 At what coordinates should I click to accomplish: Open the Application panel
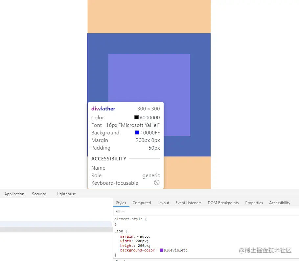[14, 194]
